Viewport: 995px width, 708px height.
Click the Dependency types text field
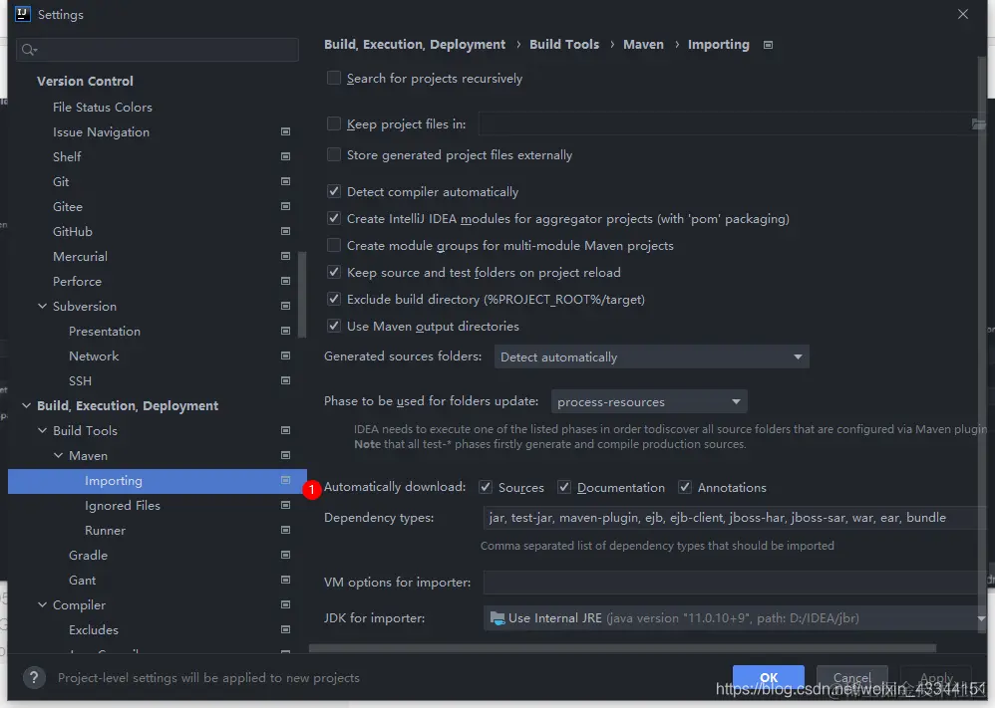735,517
